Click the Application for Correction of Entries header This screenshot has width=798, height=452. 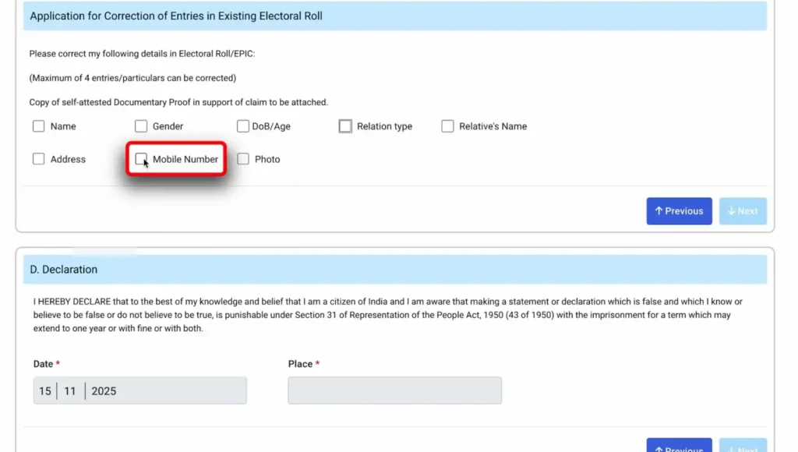tap(176, 16)
